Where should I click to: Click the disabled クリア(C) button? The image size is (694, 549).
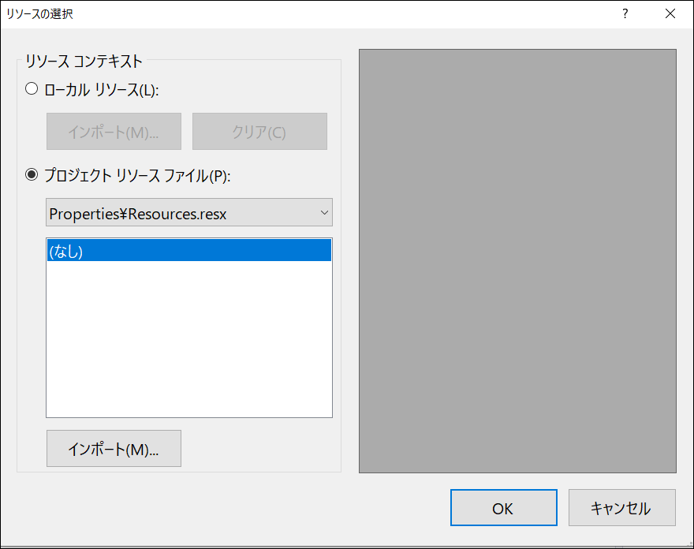(x=259, y=131)
